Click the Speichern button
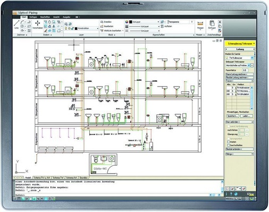The width and height of the screenshot is (269, 212). pos(233,116)
